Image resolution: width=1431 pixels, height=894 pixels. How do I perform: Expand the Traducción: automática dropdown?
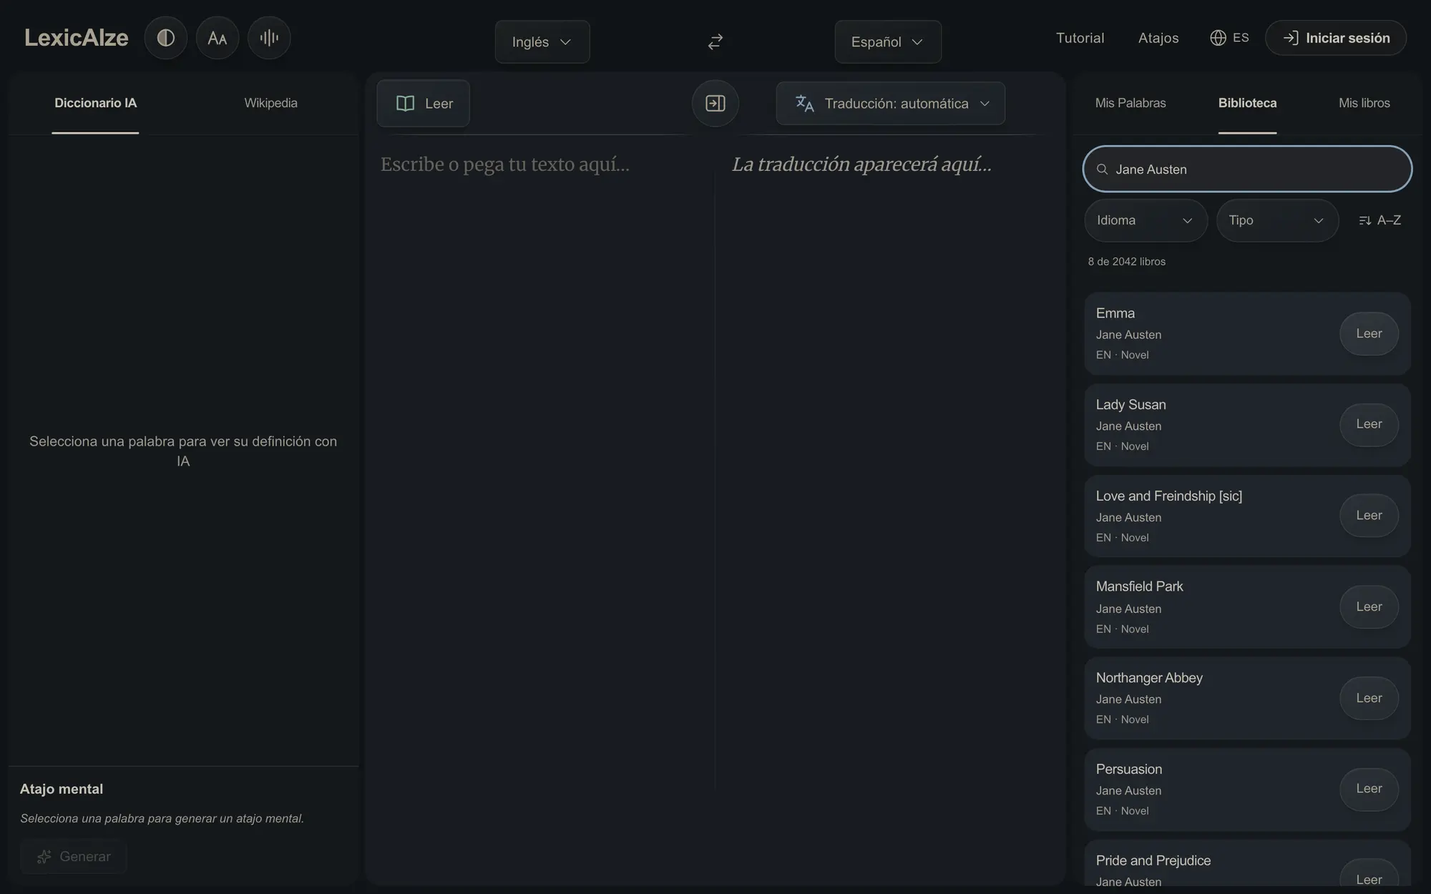pyautogui.click(x=890, y=104)
